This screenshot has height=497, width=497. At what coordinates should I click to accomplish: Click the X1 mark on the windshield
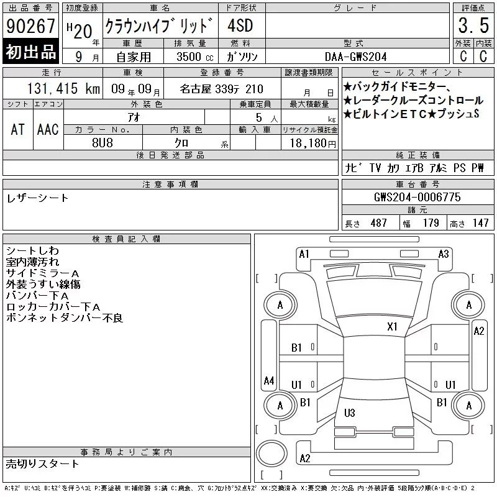(x=392, y=327)
